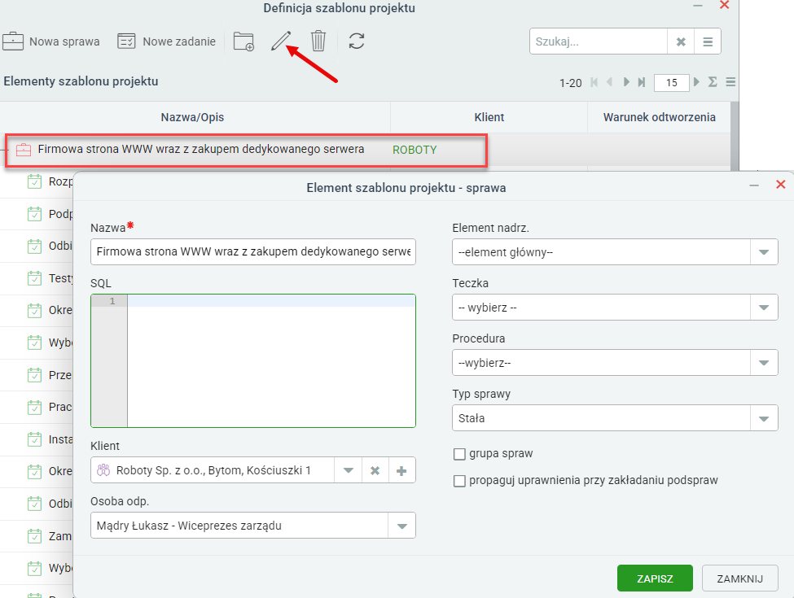Click the sigma summary icon
Image resolution: width=794 pixels, height=598 pixels.
point(713,82)
